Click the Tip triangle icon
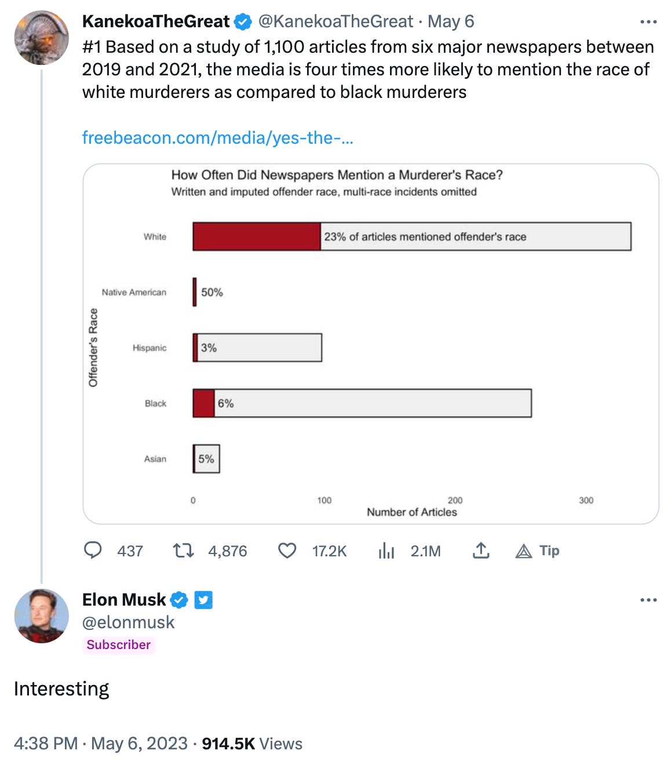The height and width of the screenshot is (765, 671). 524,551
